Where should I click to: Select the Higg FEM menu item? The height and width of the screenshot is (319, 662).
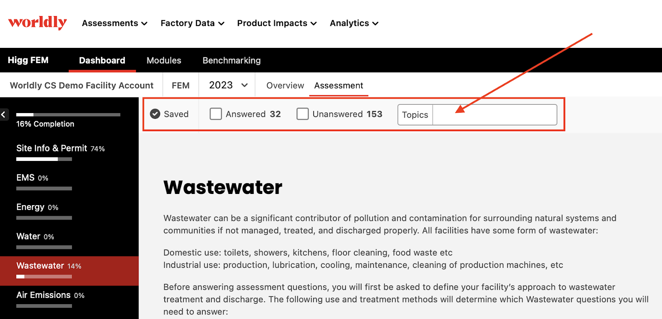click(x=28, y=60)
